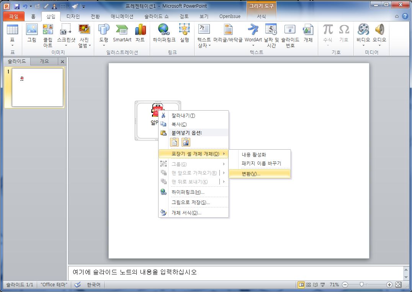Insert a 비디오 video clip

(x=363, y=35)
